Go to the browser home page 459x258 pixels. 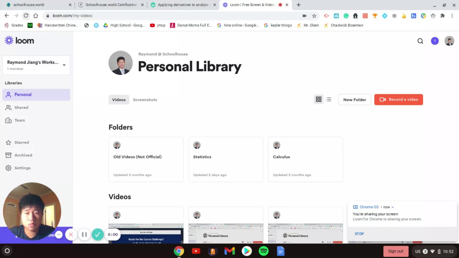(x=36, y=16)
